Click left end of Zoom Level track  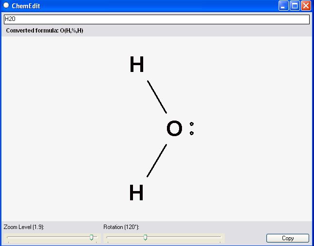point(9,237)
